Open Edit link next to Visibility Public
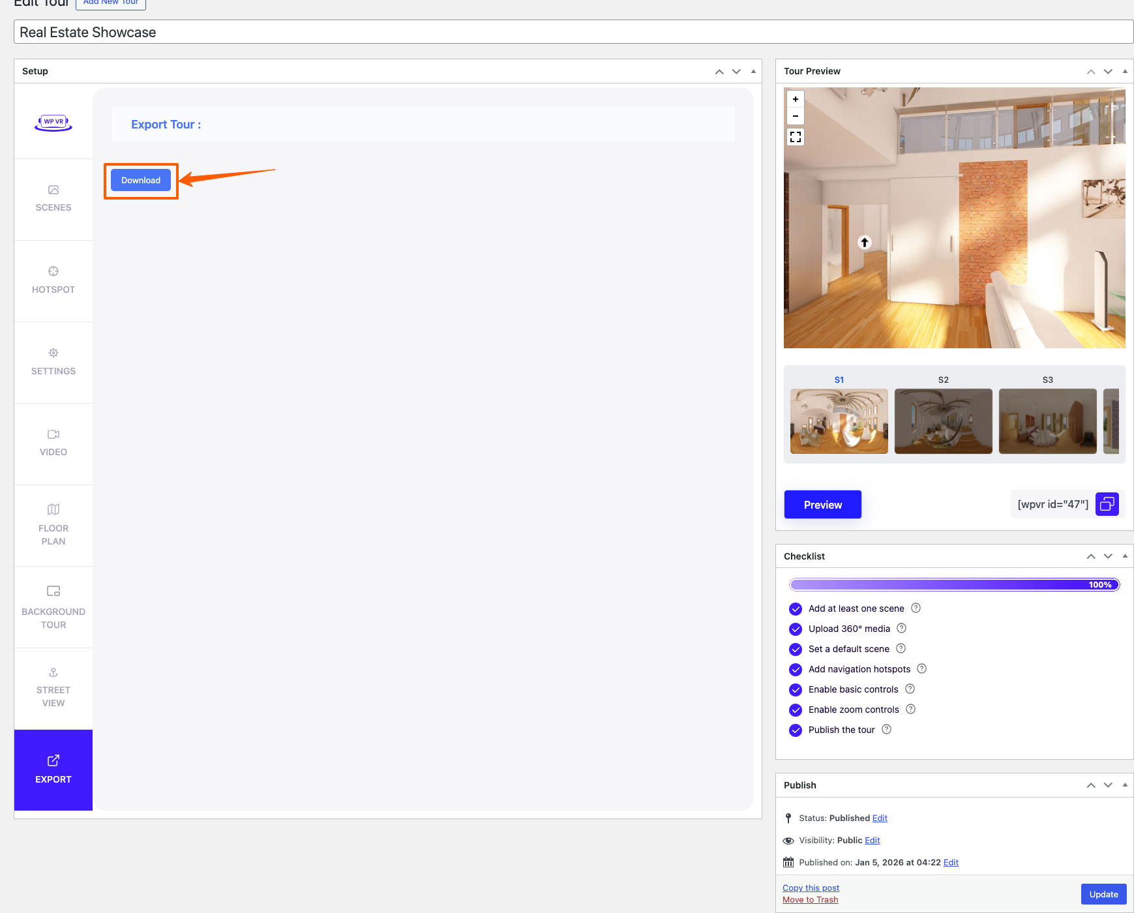Viewport: 1134px width, 913px height. pyautogui.click(x=871, y=840)
